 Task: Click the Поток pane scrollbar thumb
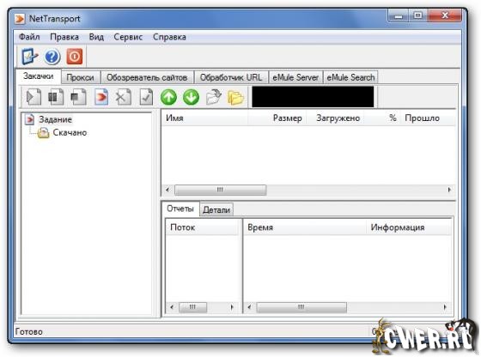point(192,306)
